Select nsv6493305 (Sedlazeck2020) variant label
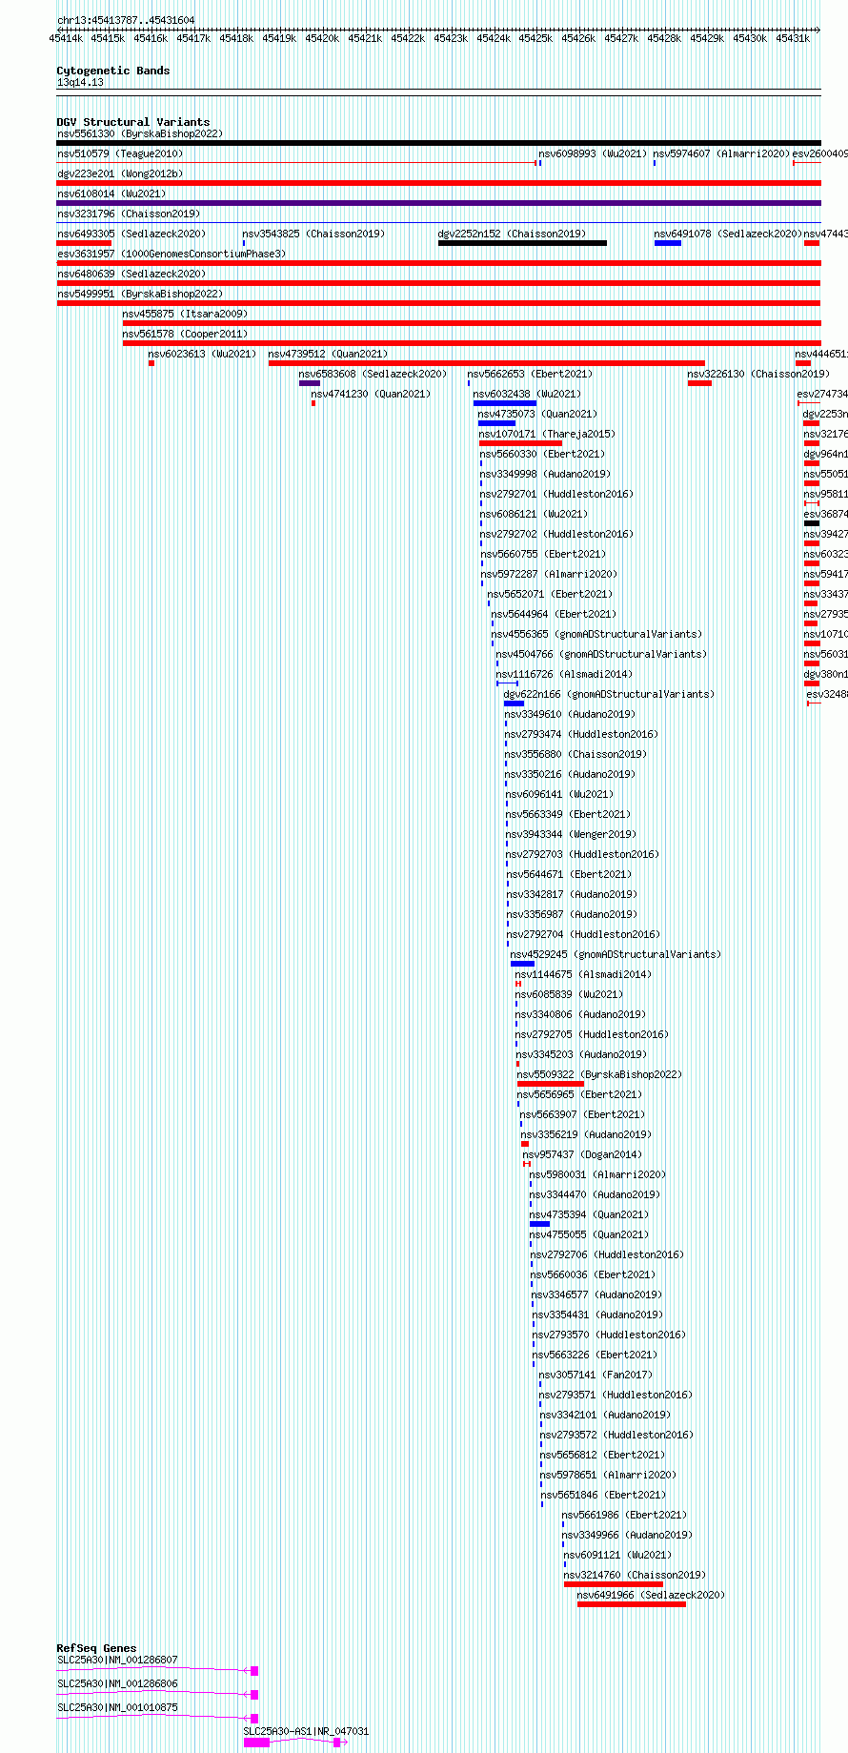 (x=131, y=234)
